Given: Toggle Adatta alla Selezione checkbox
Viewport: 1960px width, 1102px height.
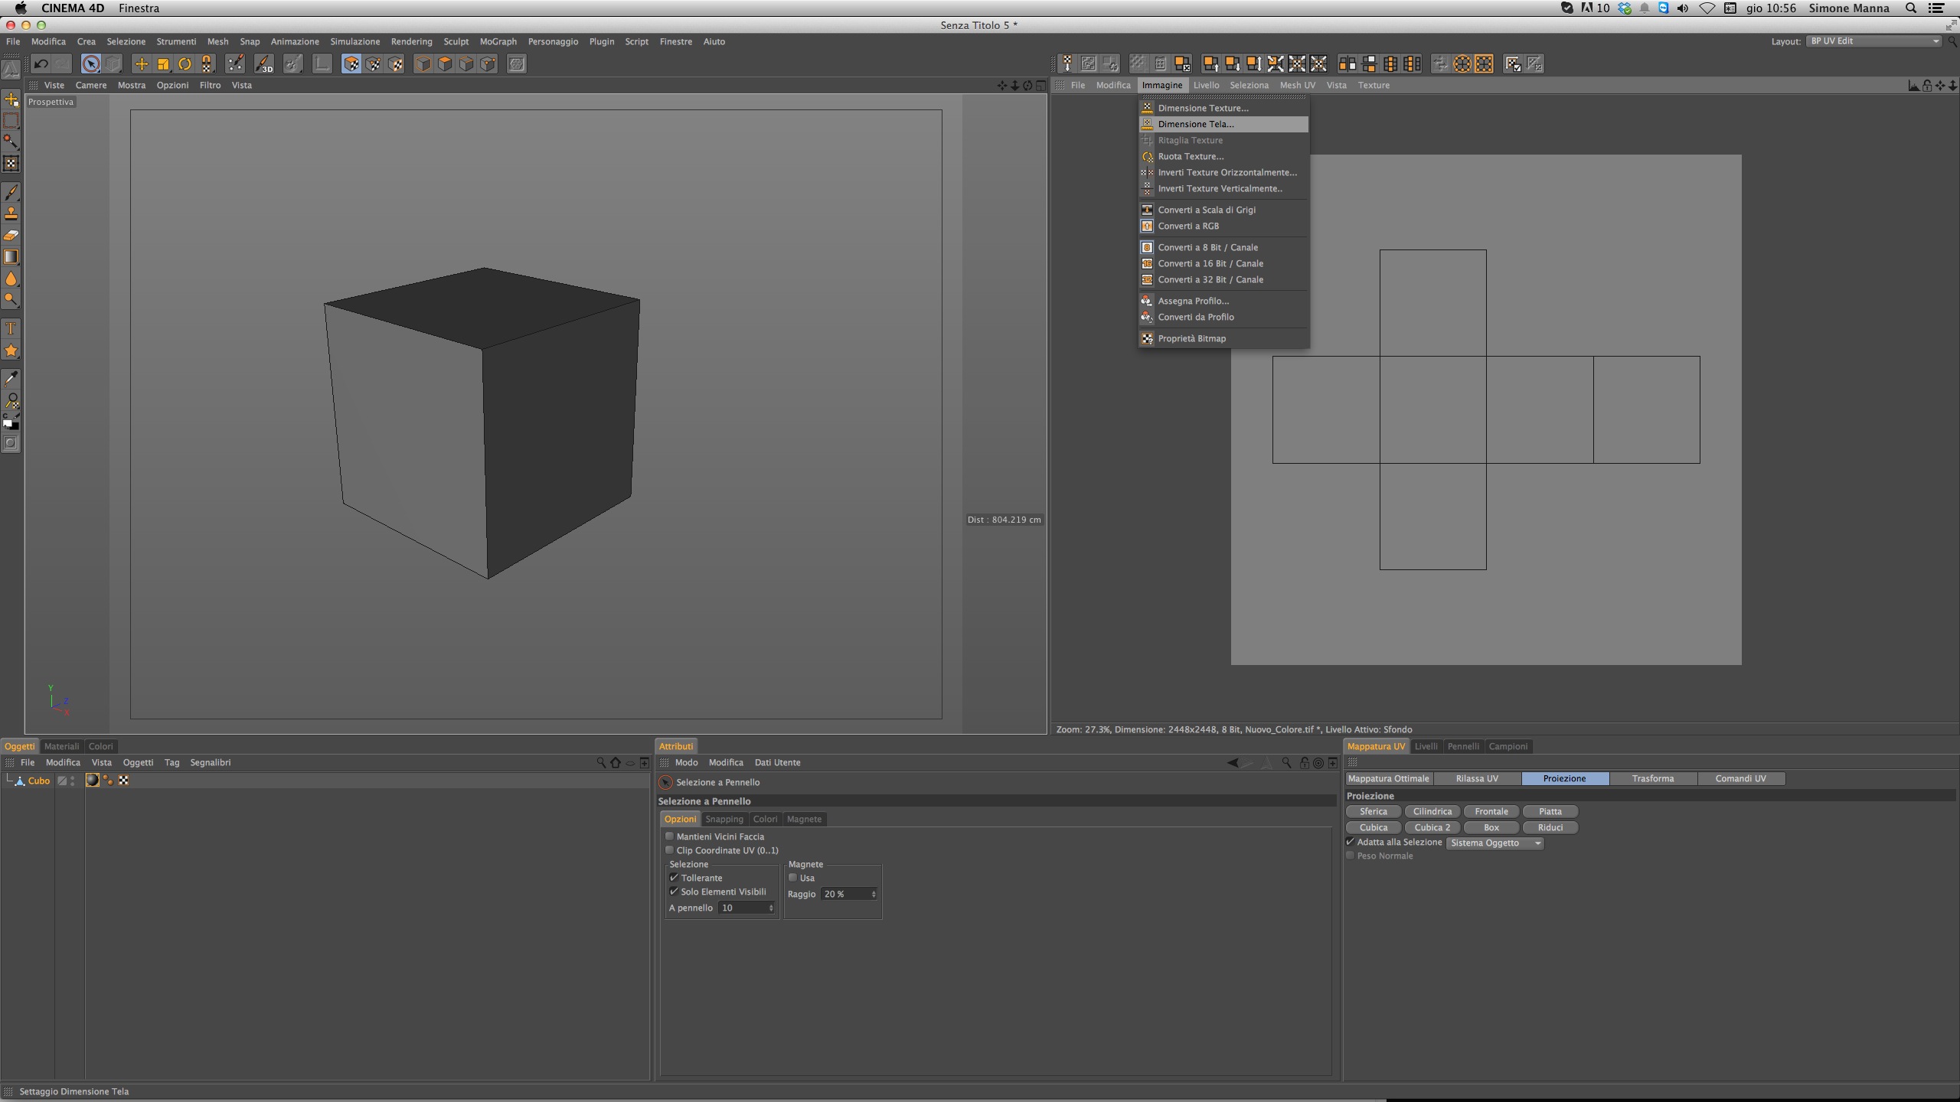Looking at the screenshot, I should point(1351,842).
